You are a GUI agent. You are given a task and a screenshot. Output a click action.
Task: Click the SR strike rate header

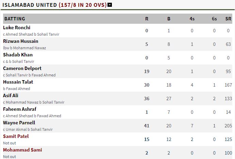tap(228, 19)
